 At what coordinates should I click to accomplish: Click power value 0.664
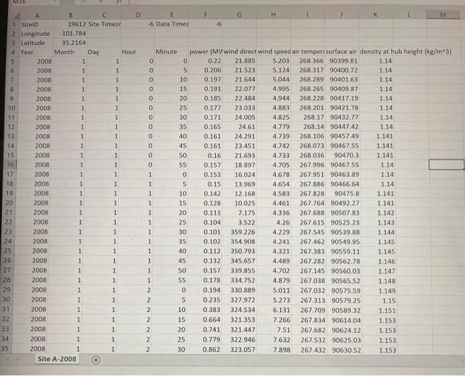[x=204, y=320]
